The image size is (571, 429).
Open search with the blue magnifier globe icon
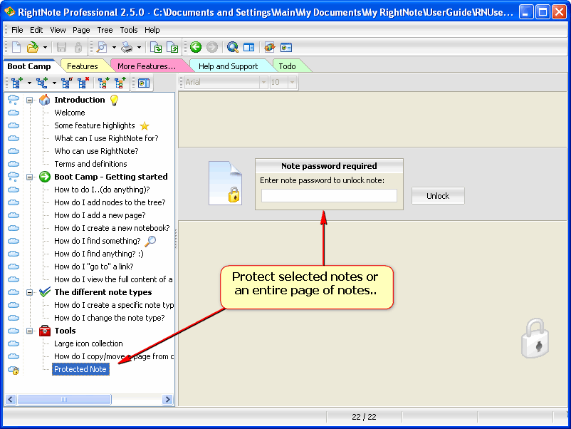click(232, 47)
